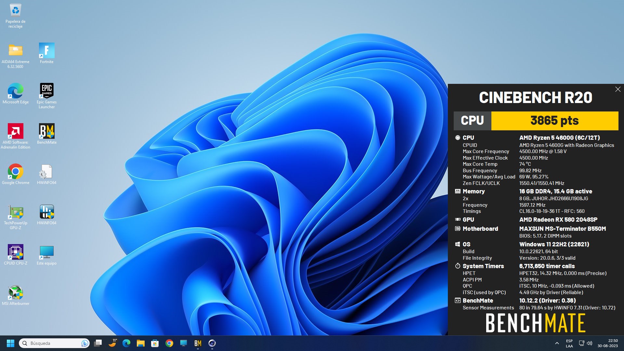Open CPUID CPU-Z shortcut
The image size is (624, 351).
pyautogui.click(x=15, y=255)
